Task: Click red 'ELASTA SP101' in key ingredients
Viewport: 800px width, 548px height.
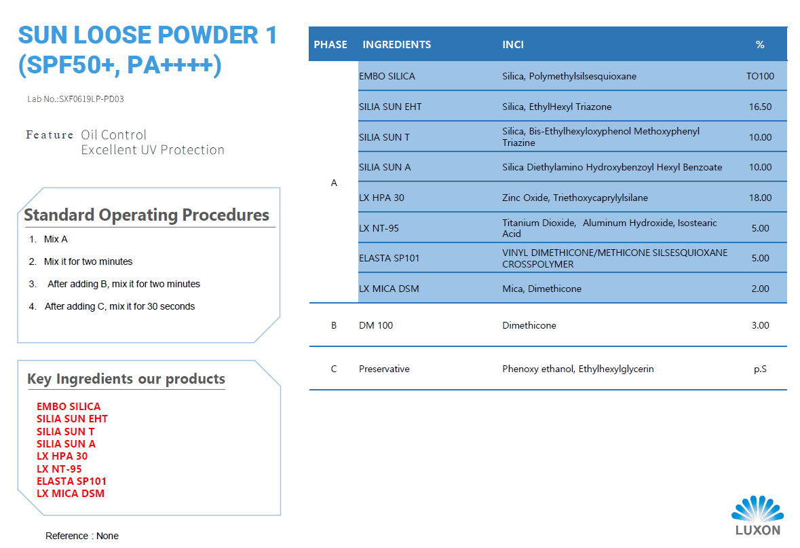Action: point(71,481)
